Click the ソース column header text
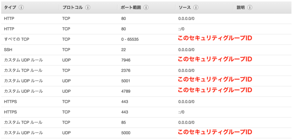292x140 pixels. [x=185, y=8]
